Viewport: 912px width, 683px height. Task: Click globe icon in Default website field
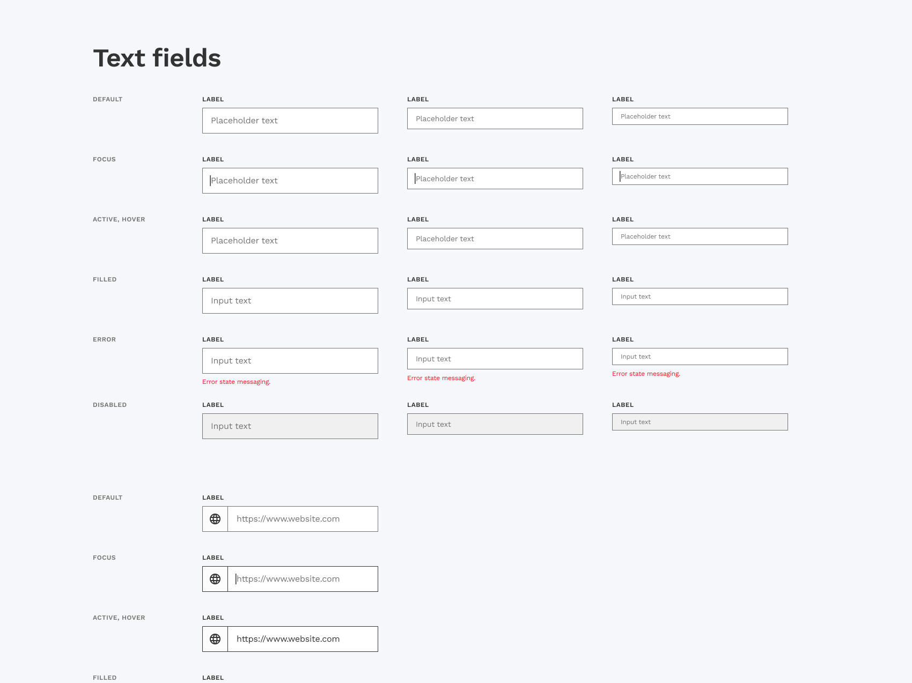215,519
